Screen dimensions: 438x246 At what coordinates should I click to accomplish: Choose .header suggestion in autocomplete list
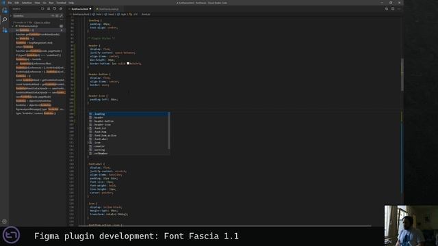click(x=129, y=118)
